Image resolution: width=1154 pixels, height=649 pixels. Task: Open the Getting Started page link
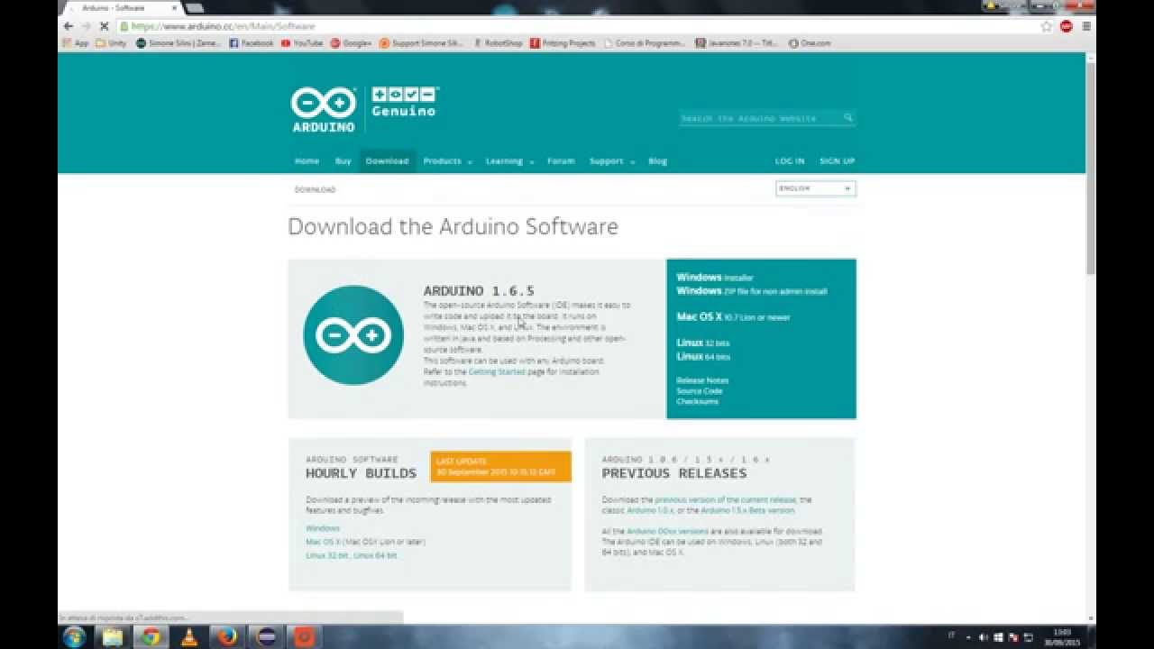pyautogui.click(x=496, y=371)
